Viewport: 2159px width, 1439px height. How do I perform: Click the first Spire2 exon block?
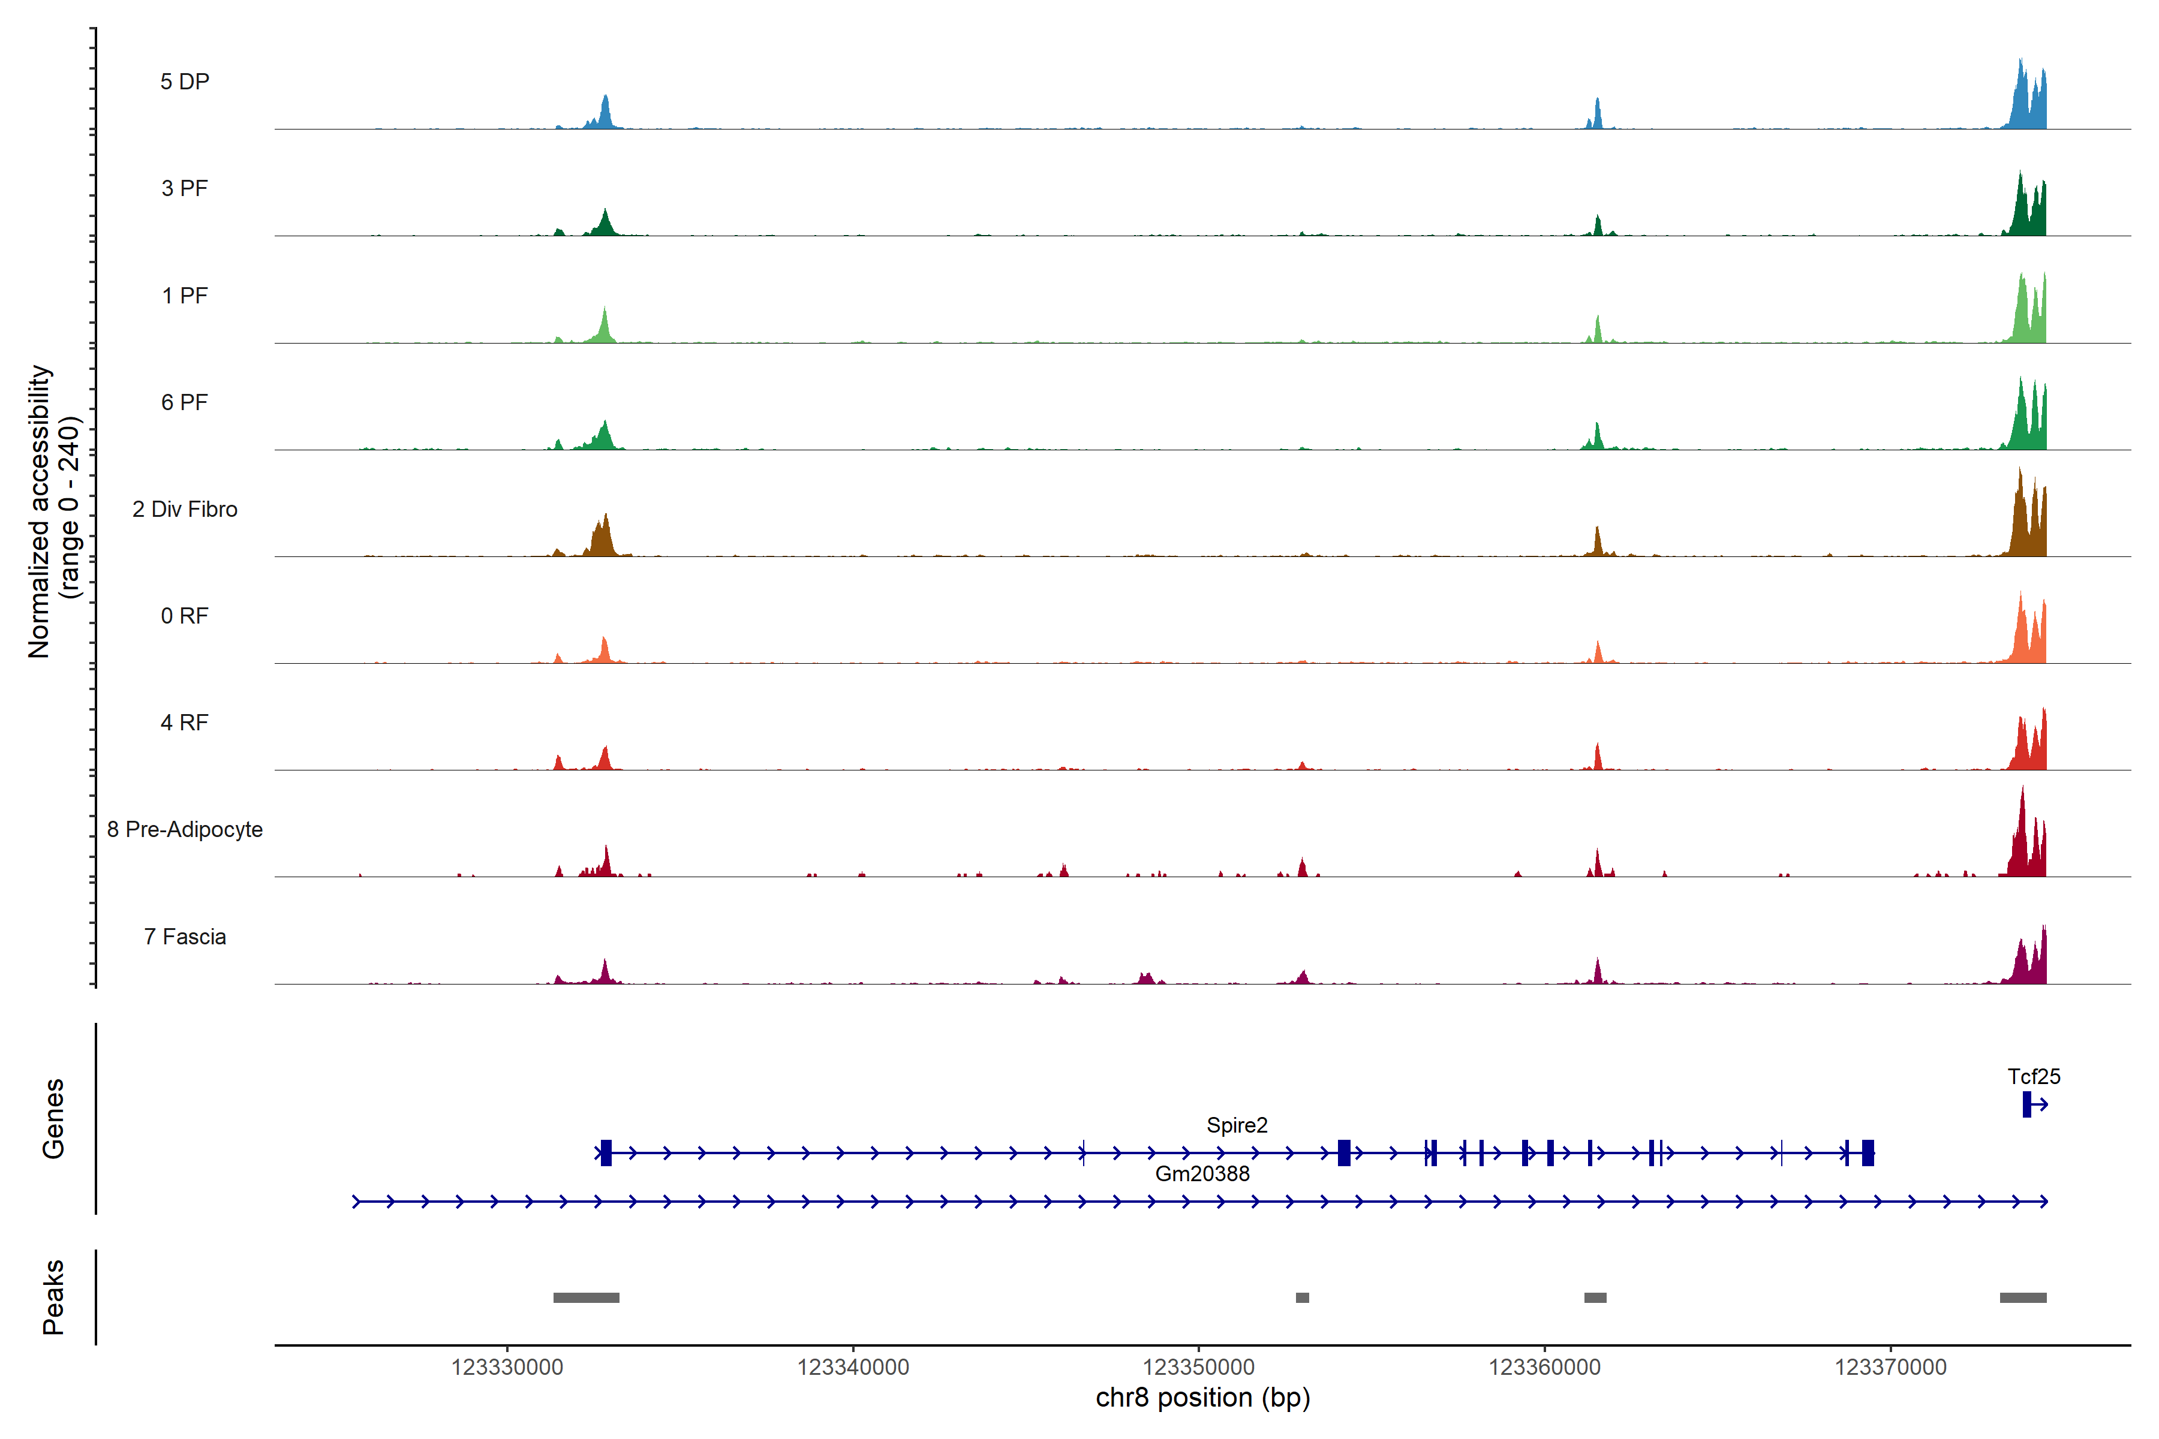(606, 1152)
